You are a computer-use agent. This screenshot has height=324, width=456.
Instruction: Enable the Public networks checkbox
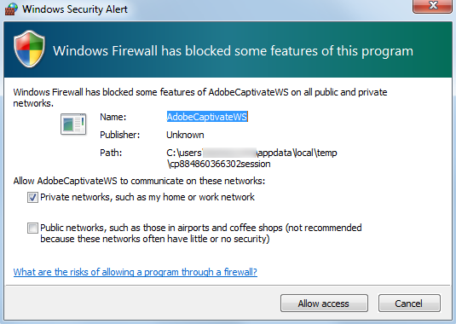pos(32,228)
